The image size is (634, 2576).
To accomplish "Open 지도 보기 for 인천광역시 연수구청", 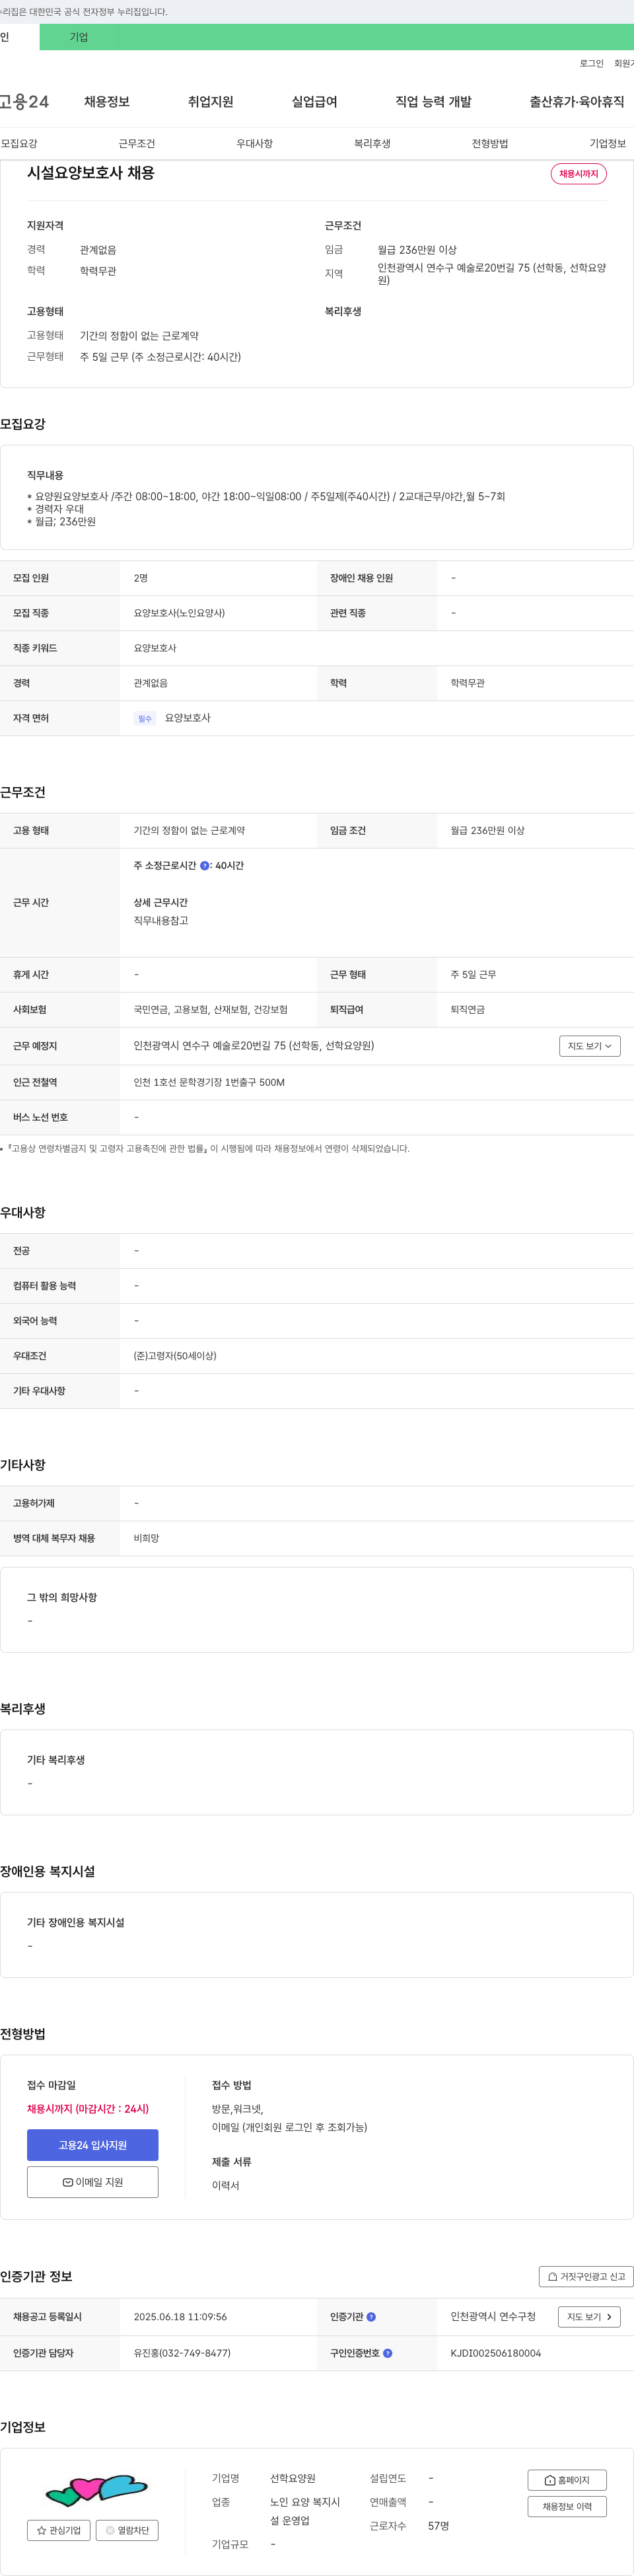I will pos(589,2317).
